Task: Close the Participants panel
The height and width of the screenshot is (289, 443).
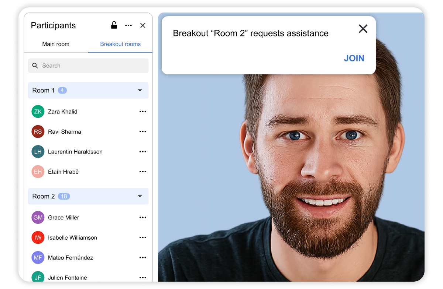Action: pos(143,25)
